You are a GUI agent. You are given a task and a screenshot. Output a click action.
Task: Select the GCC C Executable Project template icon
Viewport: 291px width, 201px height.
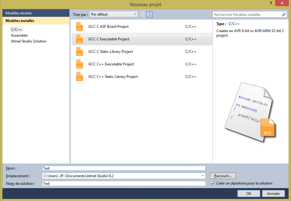pos(80,39)
